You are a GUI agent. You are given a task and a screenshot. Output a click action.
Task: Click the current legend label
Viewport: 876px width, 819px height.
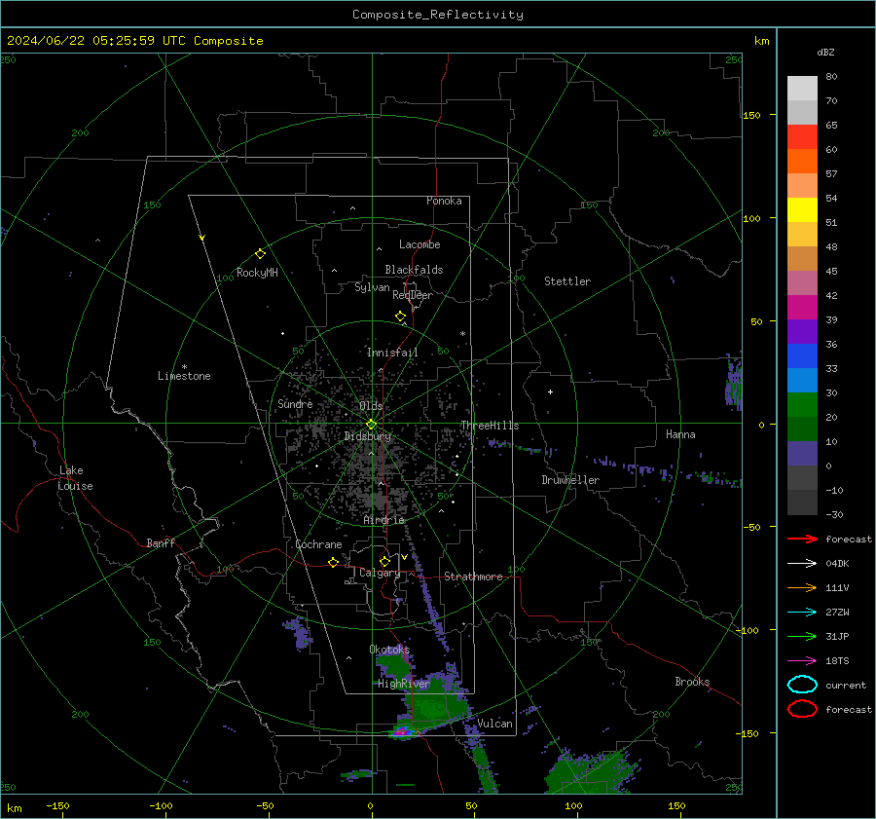click(846, 685)
